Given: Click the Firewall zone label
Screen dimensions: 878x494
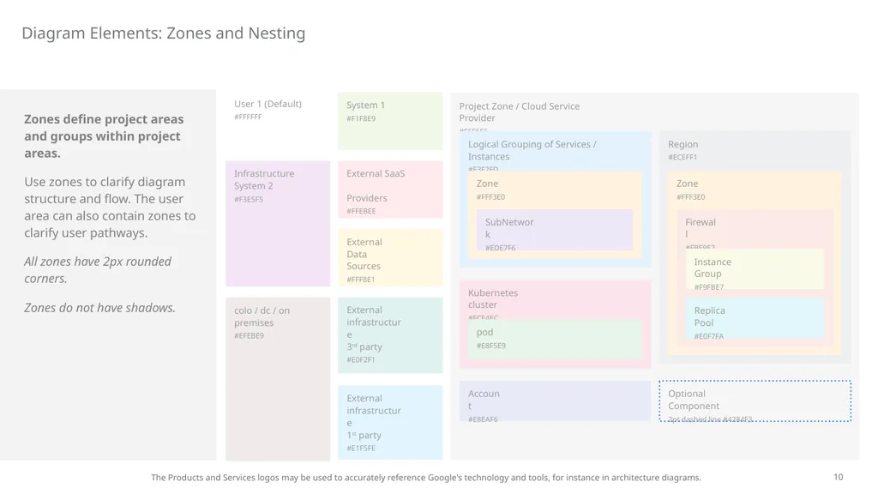Looking at the screenshot, I should 700,228.
